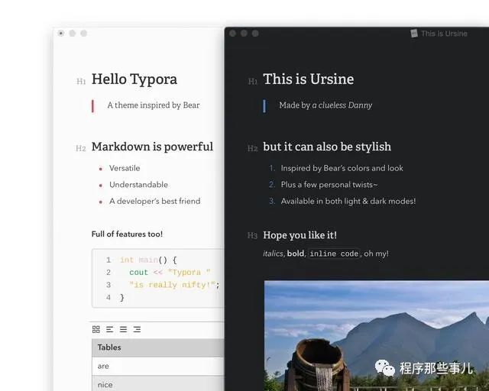Click the 'inline code' snippet
The image size is (489, 391).
coord(334,254)
